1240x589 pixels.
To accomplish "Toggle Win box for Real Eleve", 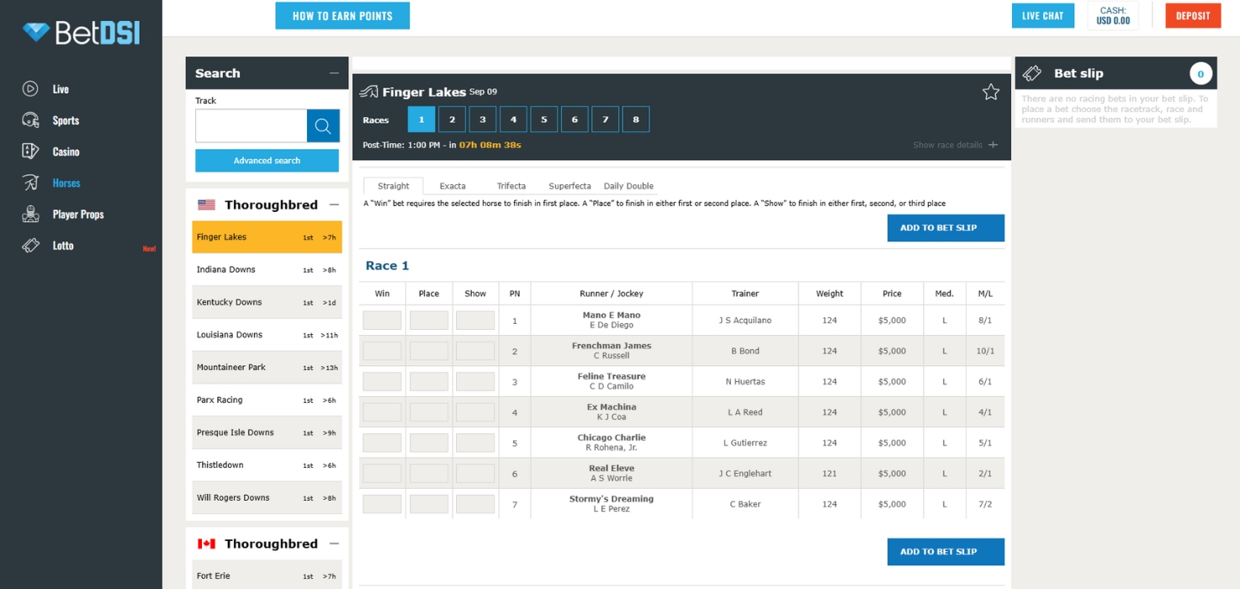I will pyautogui.click(x=382, y=474).
